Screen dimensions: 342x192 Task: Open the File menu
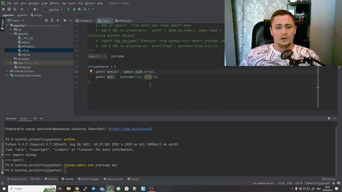(9, 3)
